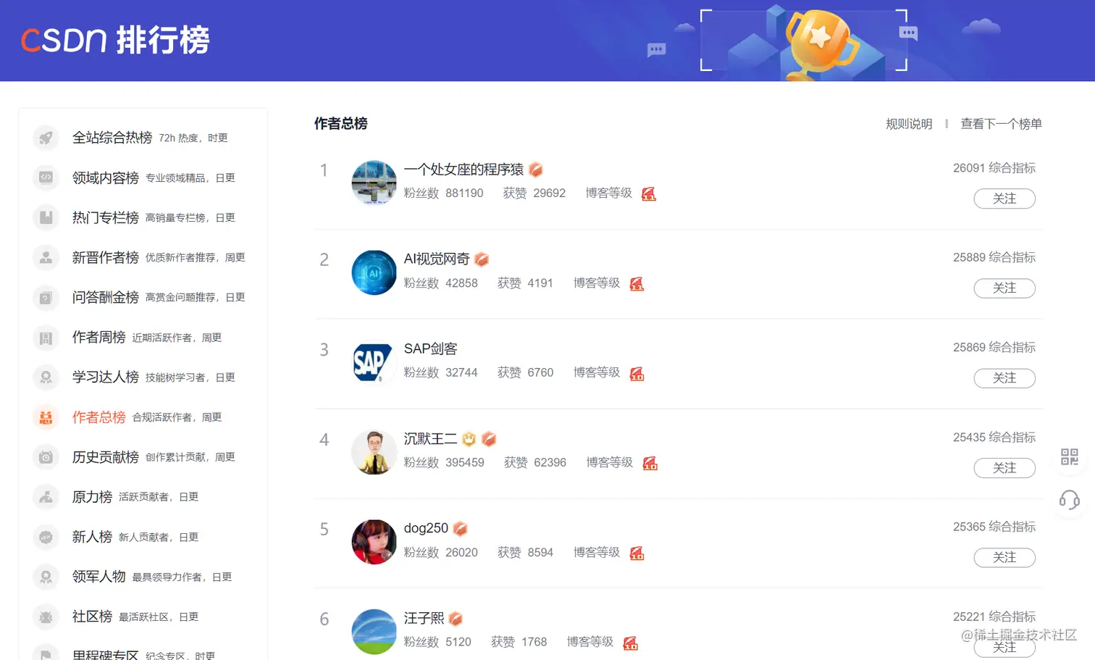Click blog level icon for 沉默王二
This screenshot has width=1095, height=660.
coord(650,463)
